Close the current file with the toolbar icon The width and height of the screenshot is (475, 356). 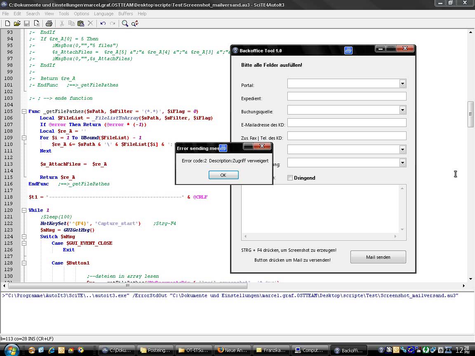coord(37,23)
